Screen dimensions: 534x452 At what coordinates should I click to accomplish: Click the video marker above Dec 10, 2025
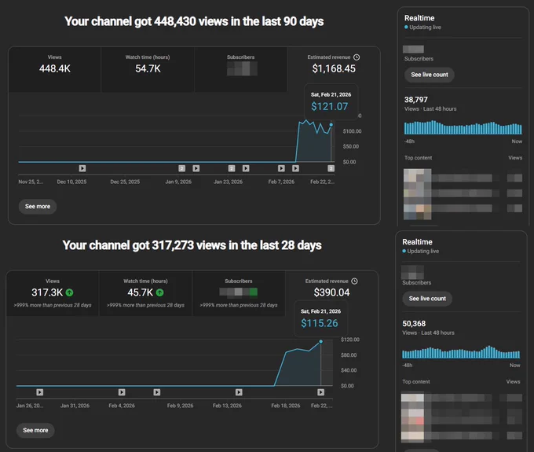(82, 168)
